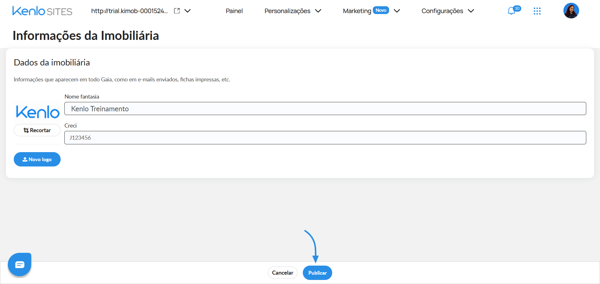600x284 pixels.
Task: Open the Marketing menu
Action: pos(357,11)
